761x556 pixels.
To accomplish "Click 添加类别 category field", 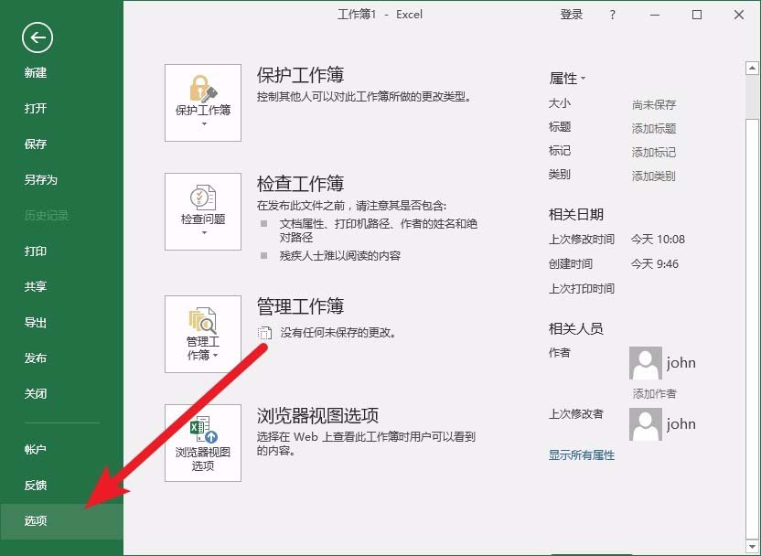I will pyautogui.click(x=654, y=176).
